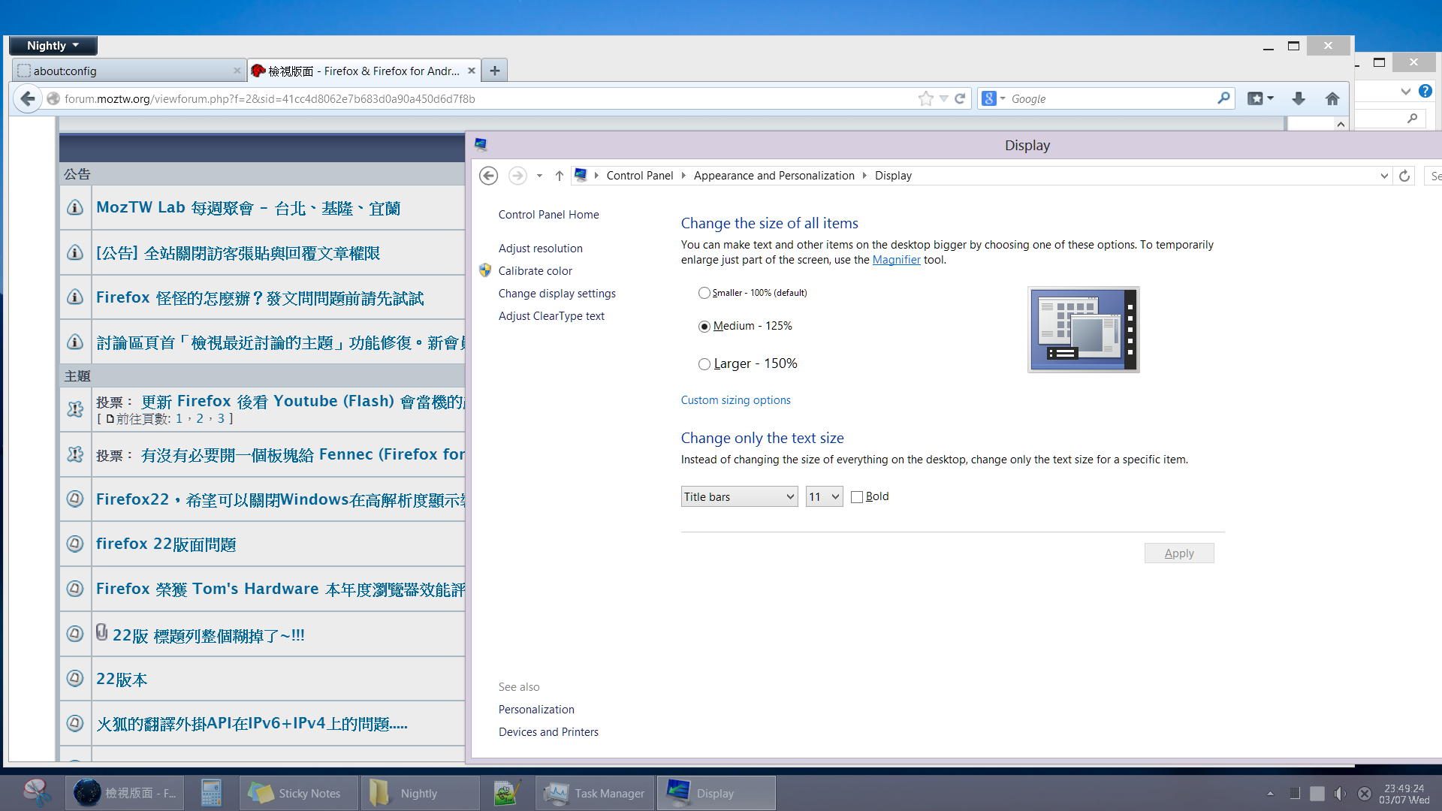Open Firefox downloads arrow icon
The height and width of the screenshot is (811, 1442).
(1298, 98)
